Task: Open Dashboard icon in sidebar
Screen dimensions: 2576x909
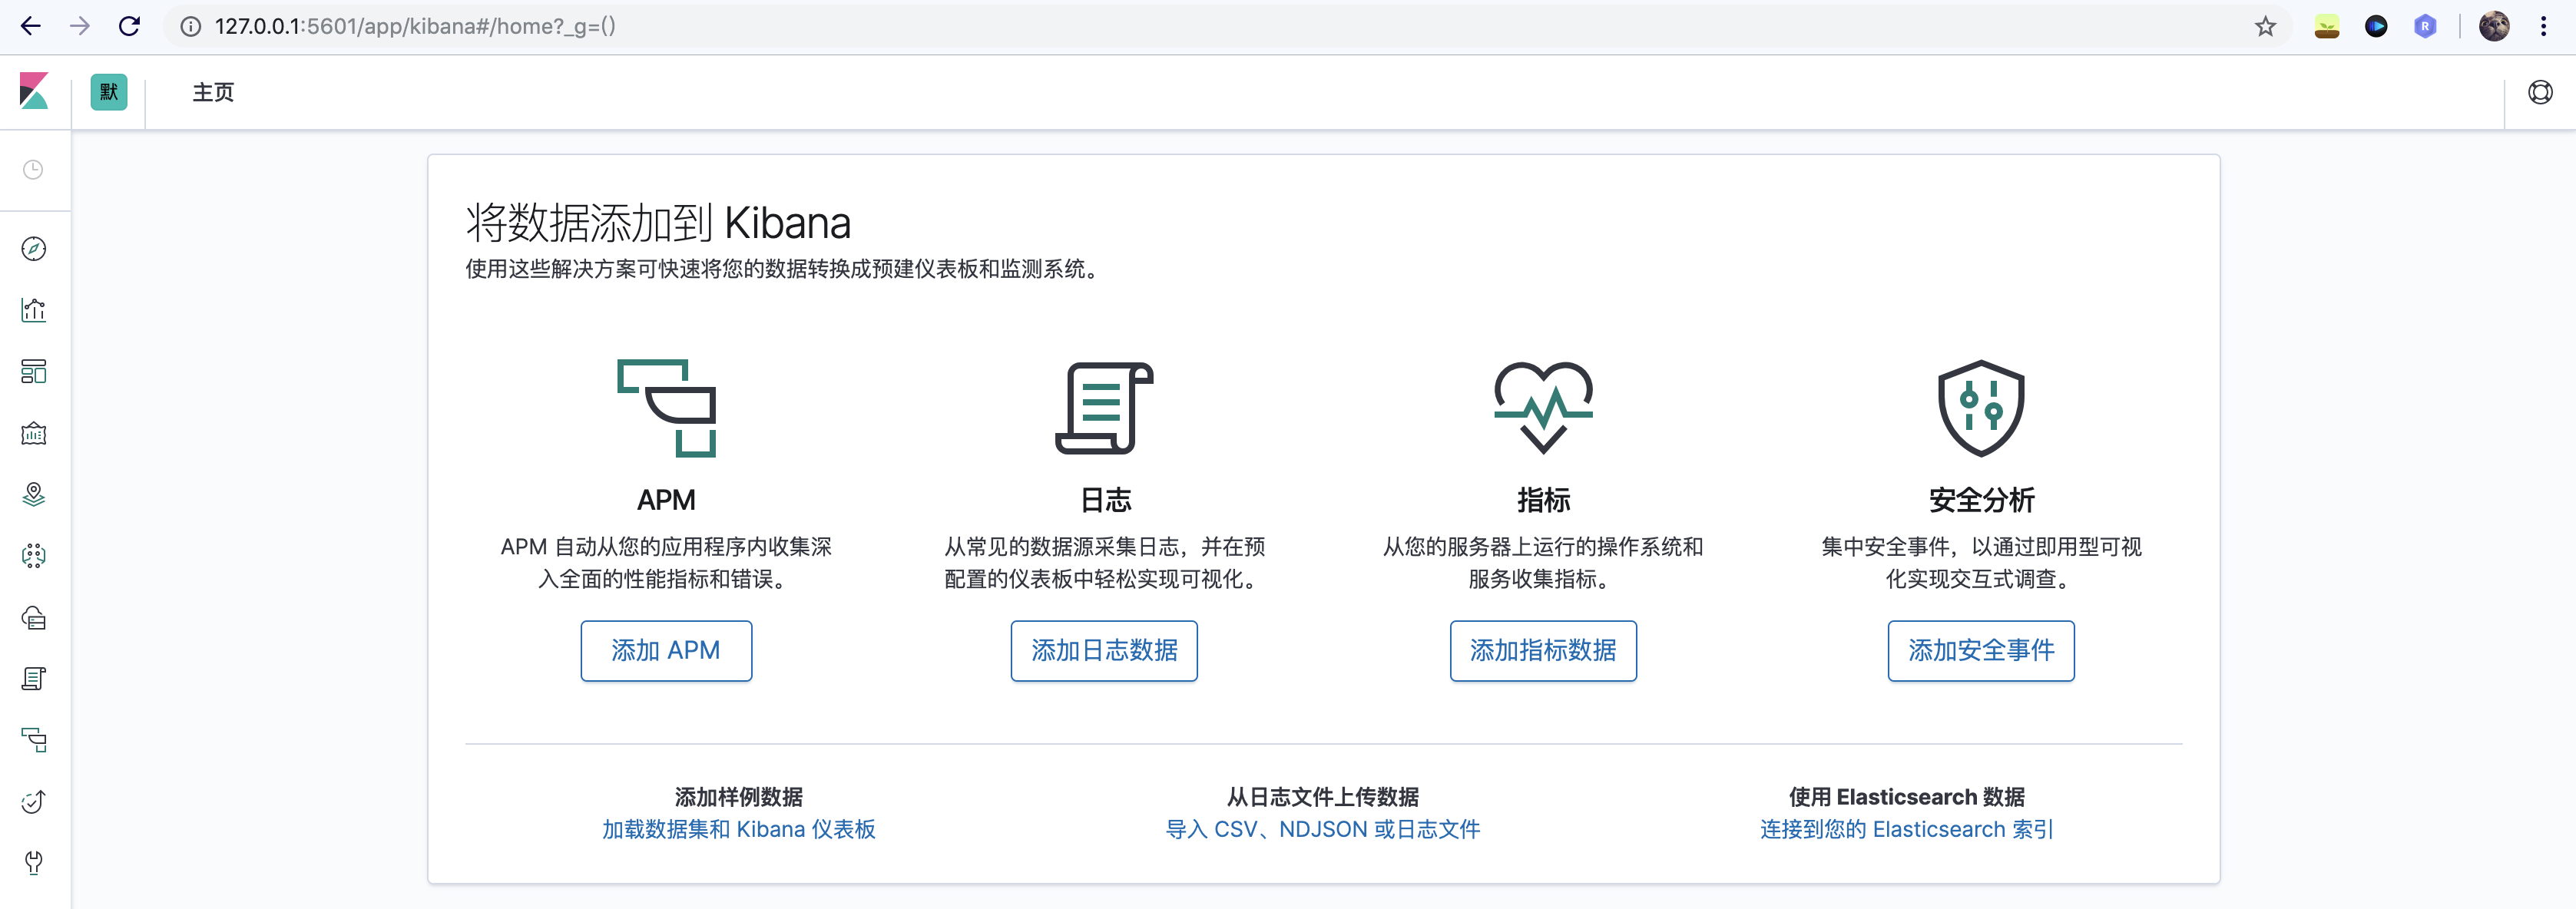Action: 34,372
